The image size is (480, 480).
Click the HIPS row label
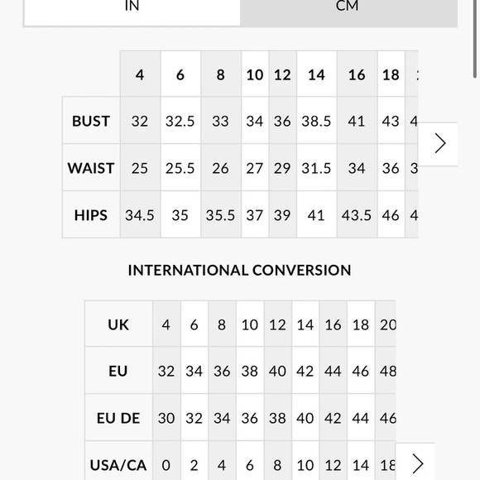click(x=91, y=214)
